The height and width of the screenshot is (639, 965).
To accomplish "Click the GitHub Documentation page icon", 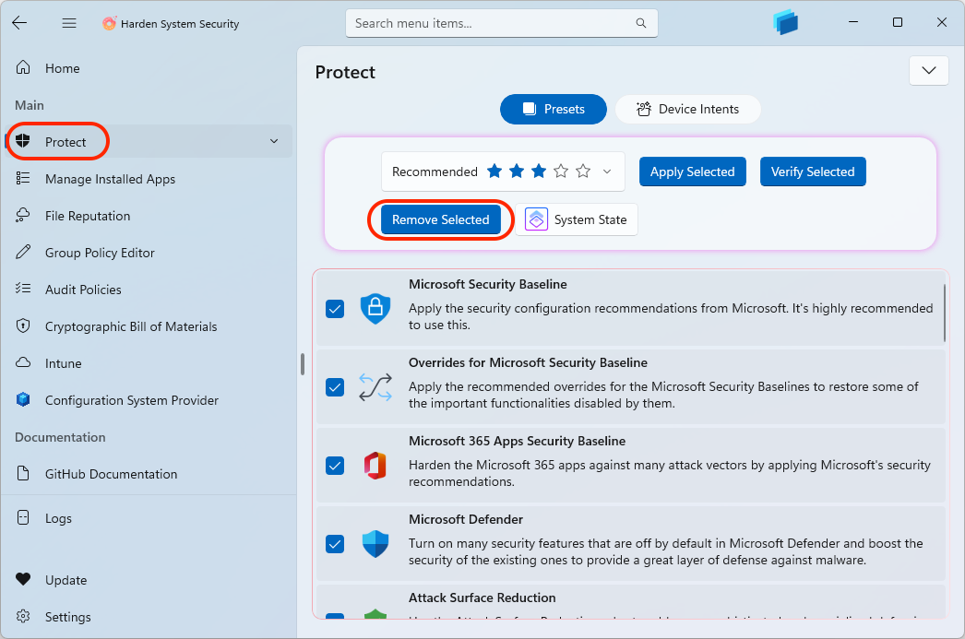I will tap(23, 474).
